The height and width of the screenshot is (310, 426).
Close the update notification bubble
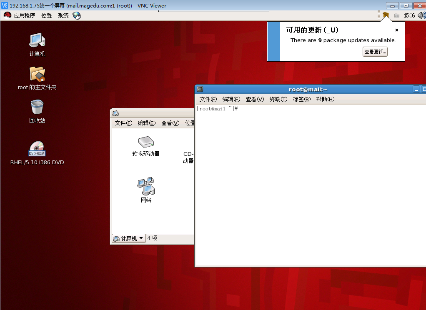click(x=397, y=30)
